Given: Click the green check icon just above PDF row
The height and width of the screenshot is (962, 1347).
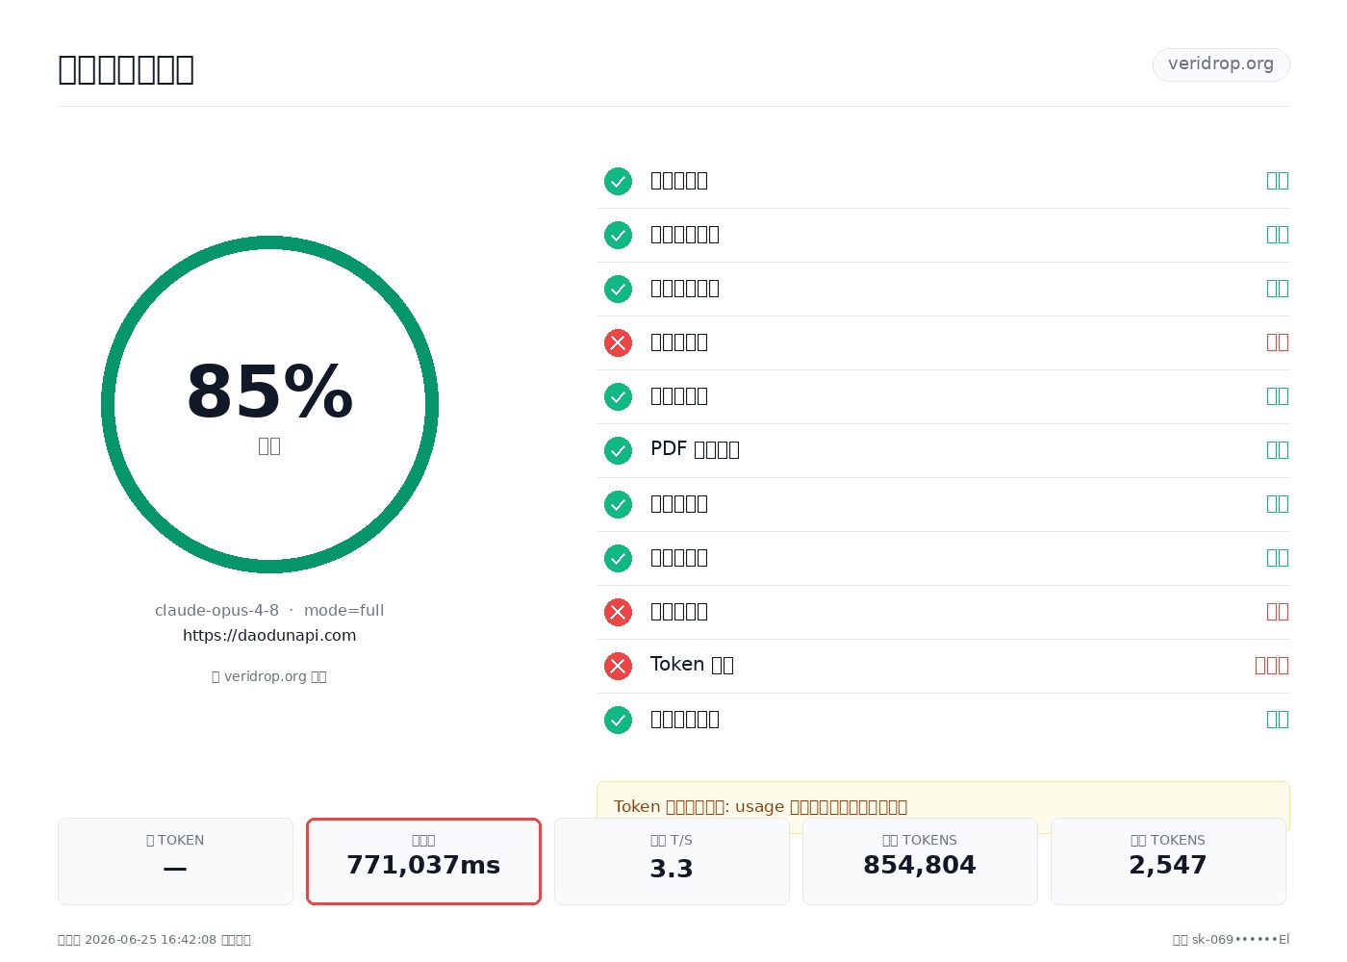Looking at the screenshot, I should (618, 396).
